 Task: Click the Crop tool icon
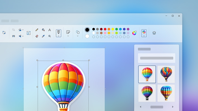click(13, 30)
